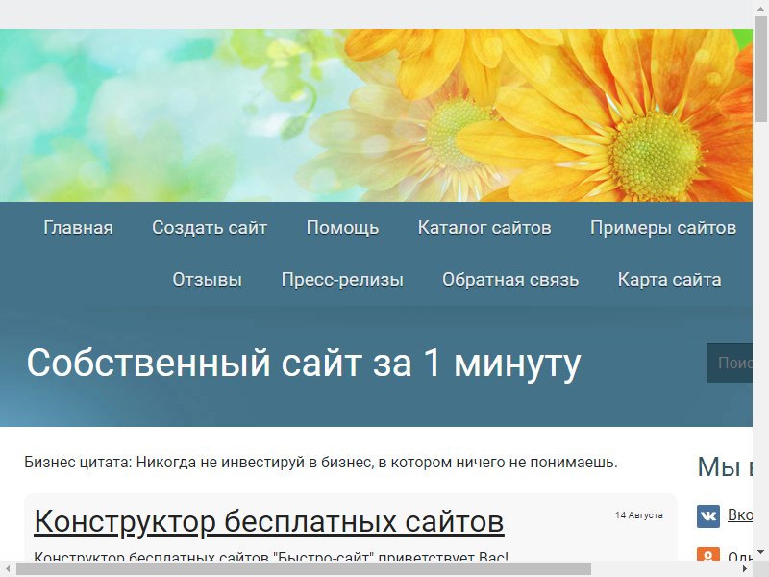Viewport: 769px width, 577px height.
Task: Click the scroll down arrow
Action: 760,554
